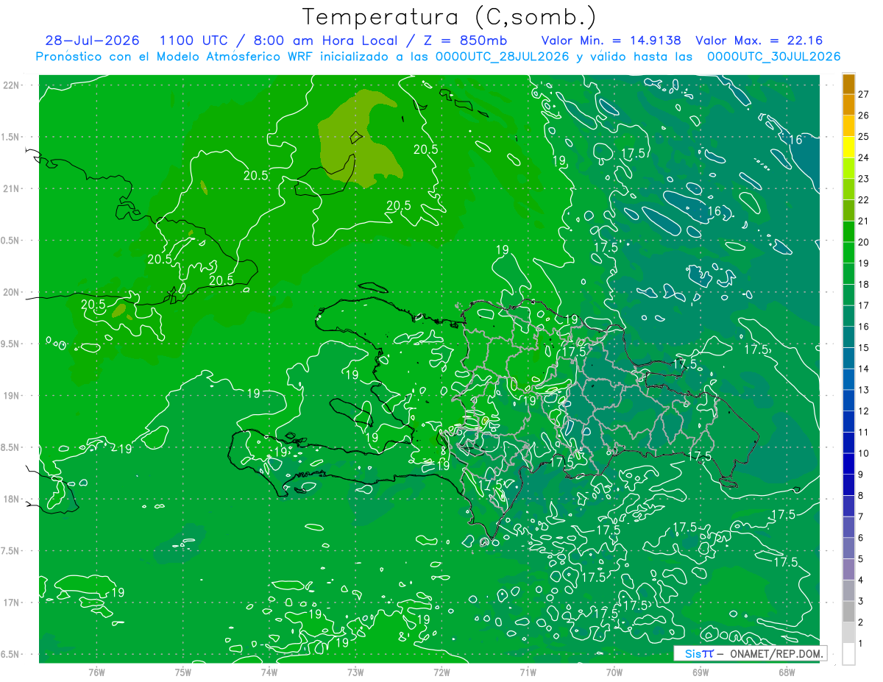Click color scale tick label "23"
The width and height of the screenshot is (883, 682).
click(863, 179)
